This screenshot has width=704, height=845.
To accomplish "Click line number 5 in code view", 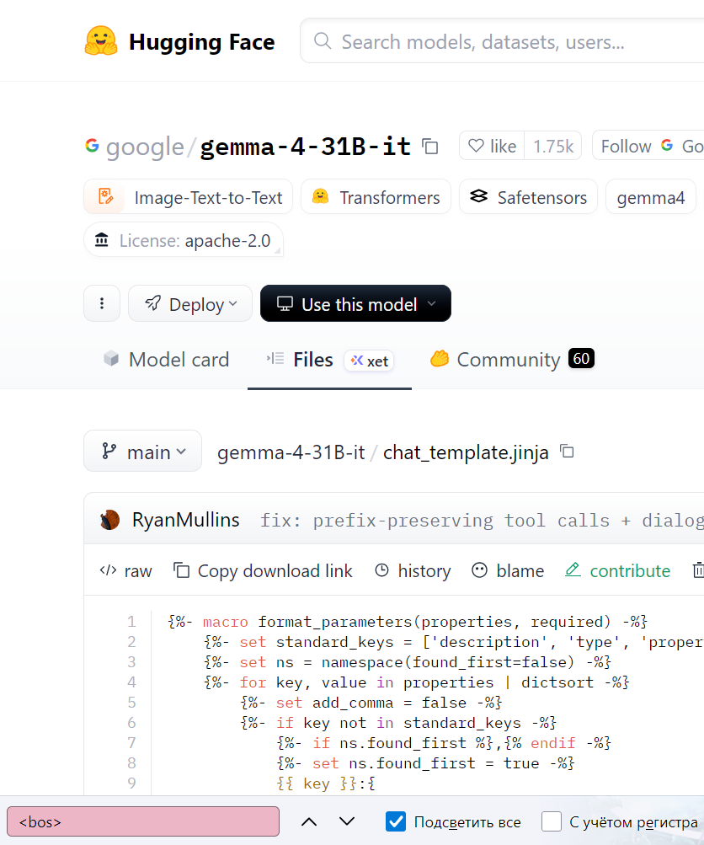I will tap(131, 703).
